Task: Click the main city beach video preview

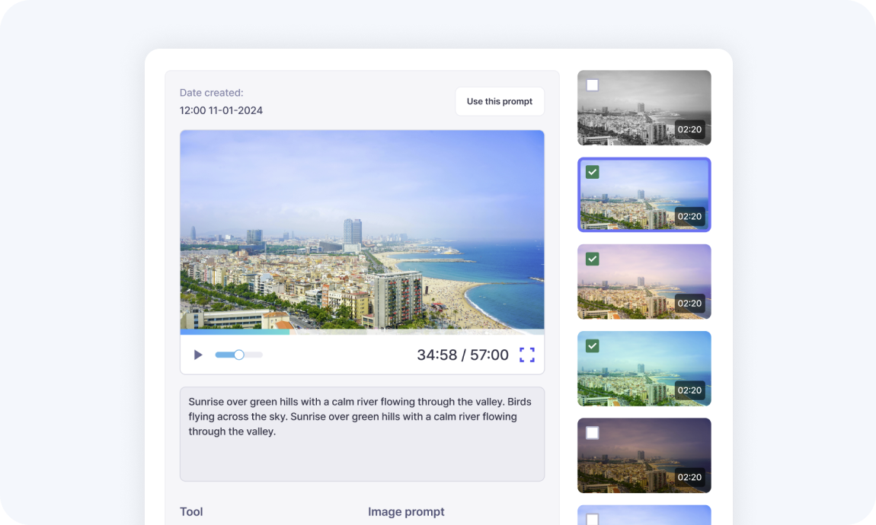Action: click(x=362, y=230)
